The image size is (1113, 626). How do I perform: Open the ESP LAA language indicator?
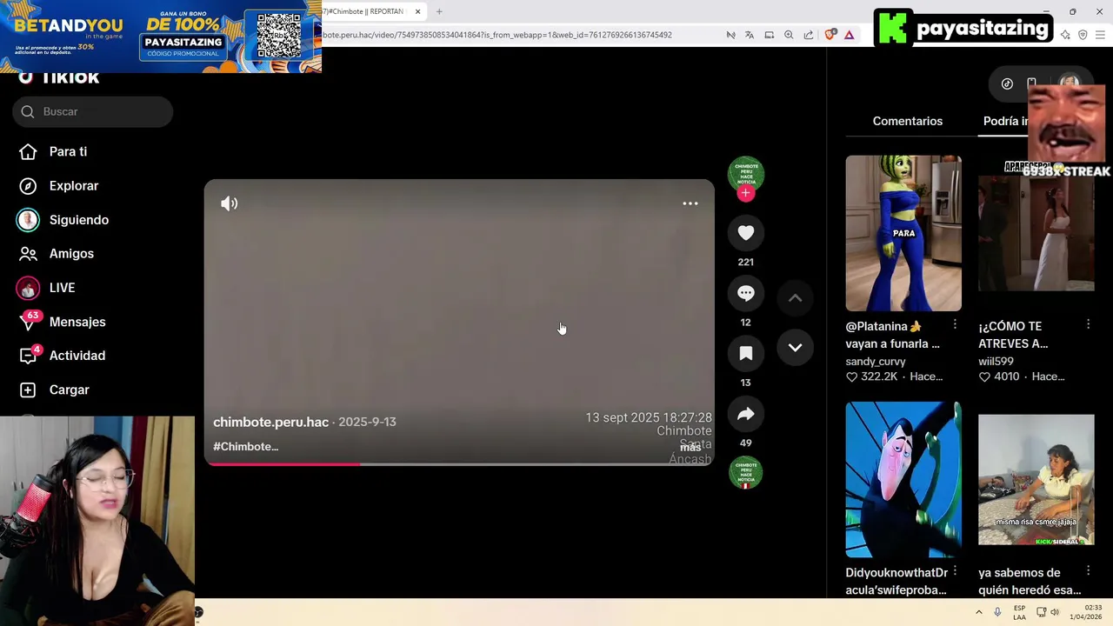pos(1019,612)
